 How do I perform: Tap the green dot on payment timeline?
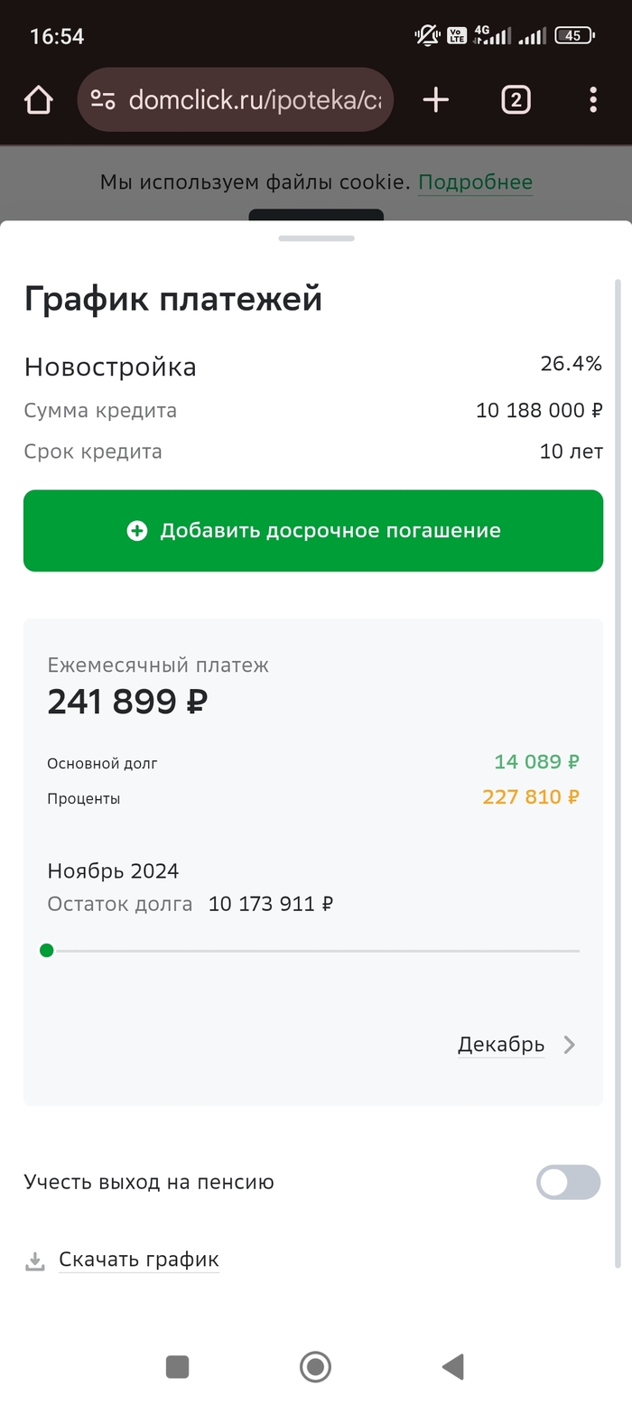[x=47, y=950]
